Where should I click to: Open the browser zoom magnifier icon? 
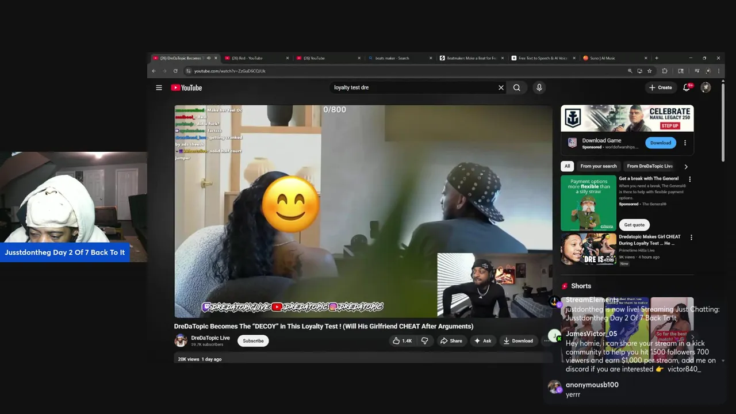click(x=630, y=71)
